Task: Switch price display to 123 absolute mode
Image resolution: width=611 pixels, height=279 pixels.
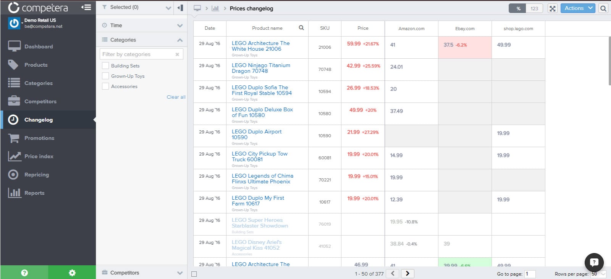Action: click(x=534, y=8)
